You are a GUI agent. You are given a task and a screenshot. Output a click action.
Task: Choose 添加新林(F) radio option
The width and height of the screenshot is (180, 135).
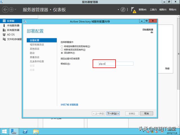pyautogui.click(x=62, y=53)
